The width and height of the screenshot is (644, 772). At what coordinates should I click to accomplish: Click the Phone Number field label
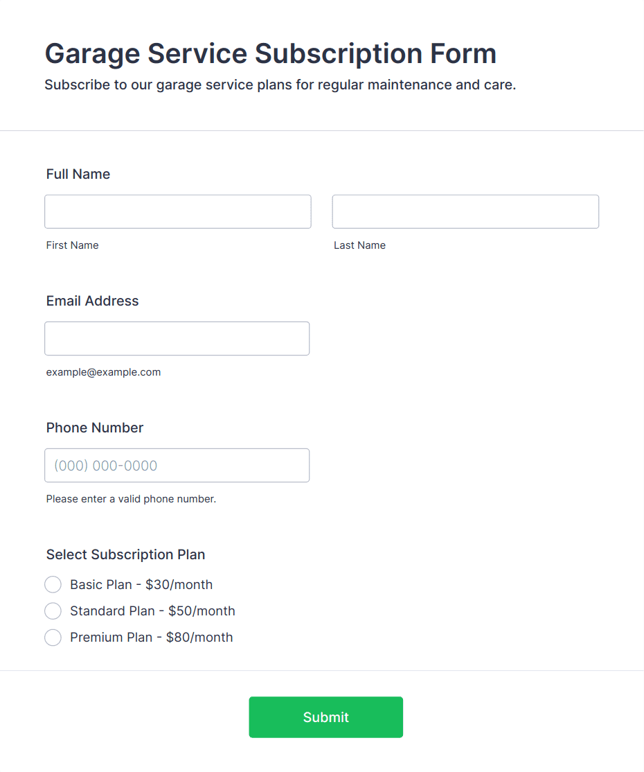tap(95, 428)
